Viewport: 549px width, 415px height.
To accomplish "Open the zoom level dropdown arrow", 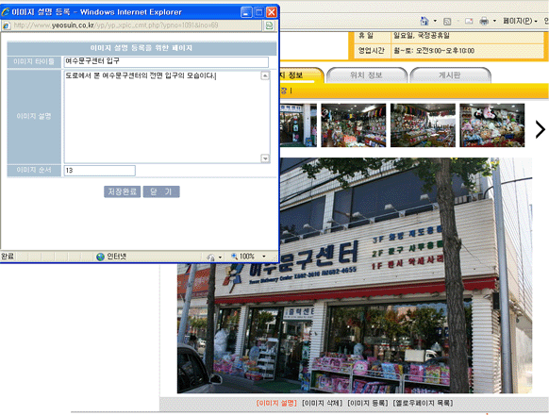I will click(x=263, y=257).
